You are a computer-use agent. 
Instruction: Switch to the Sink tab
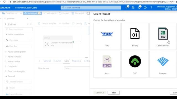66,61
